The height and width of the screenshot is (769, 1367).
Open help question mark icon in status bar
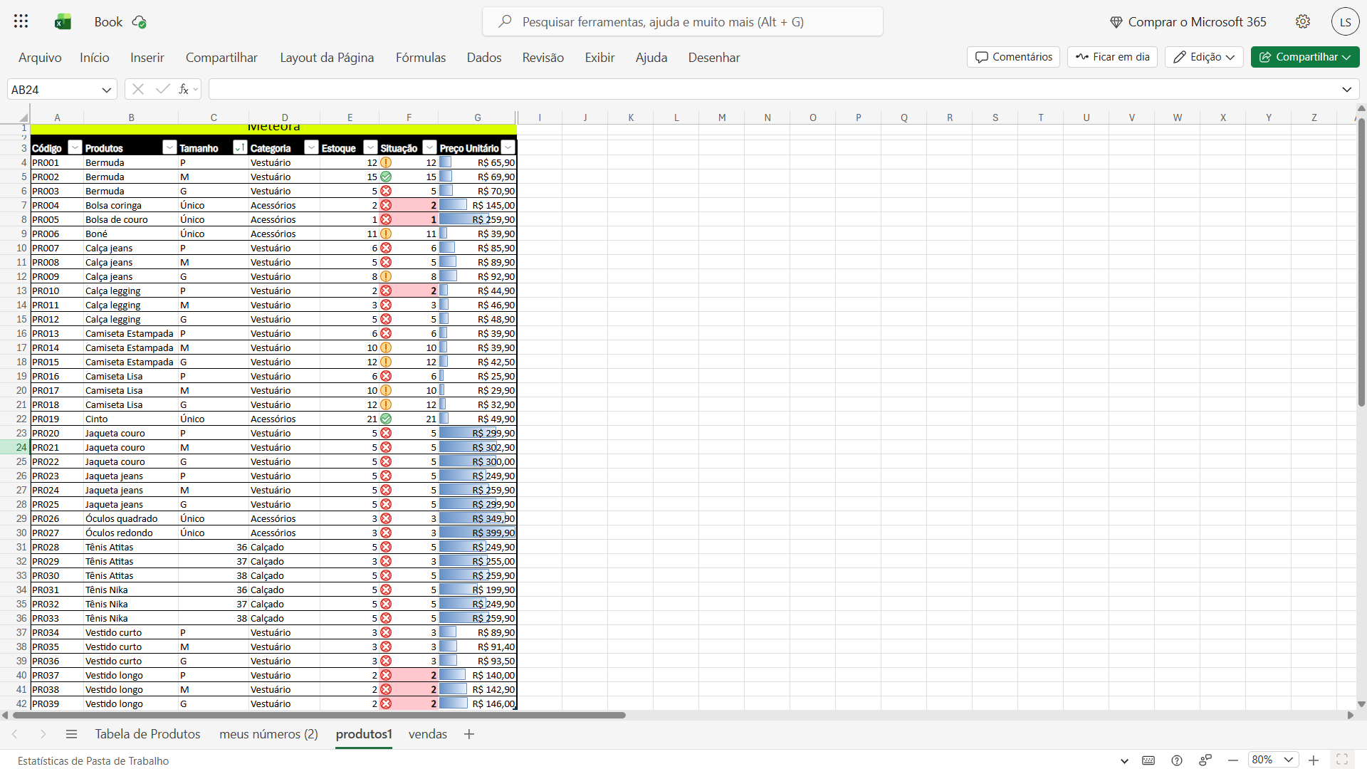[1177, 760]
